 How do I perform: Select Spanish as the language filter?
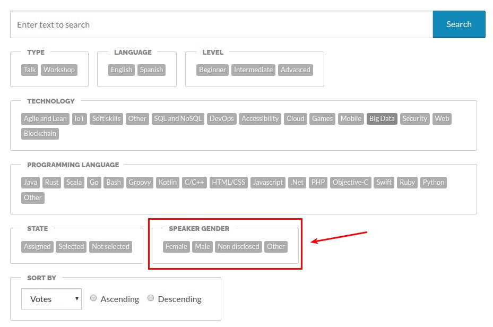pos(152,70)
